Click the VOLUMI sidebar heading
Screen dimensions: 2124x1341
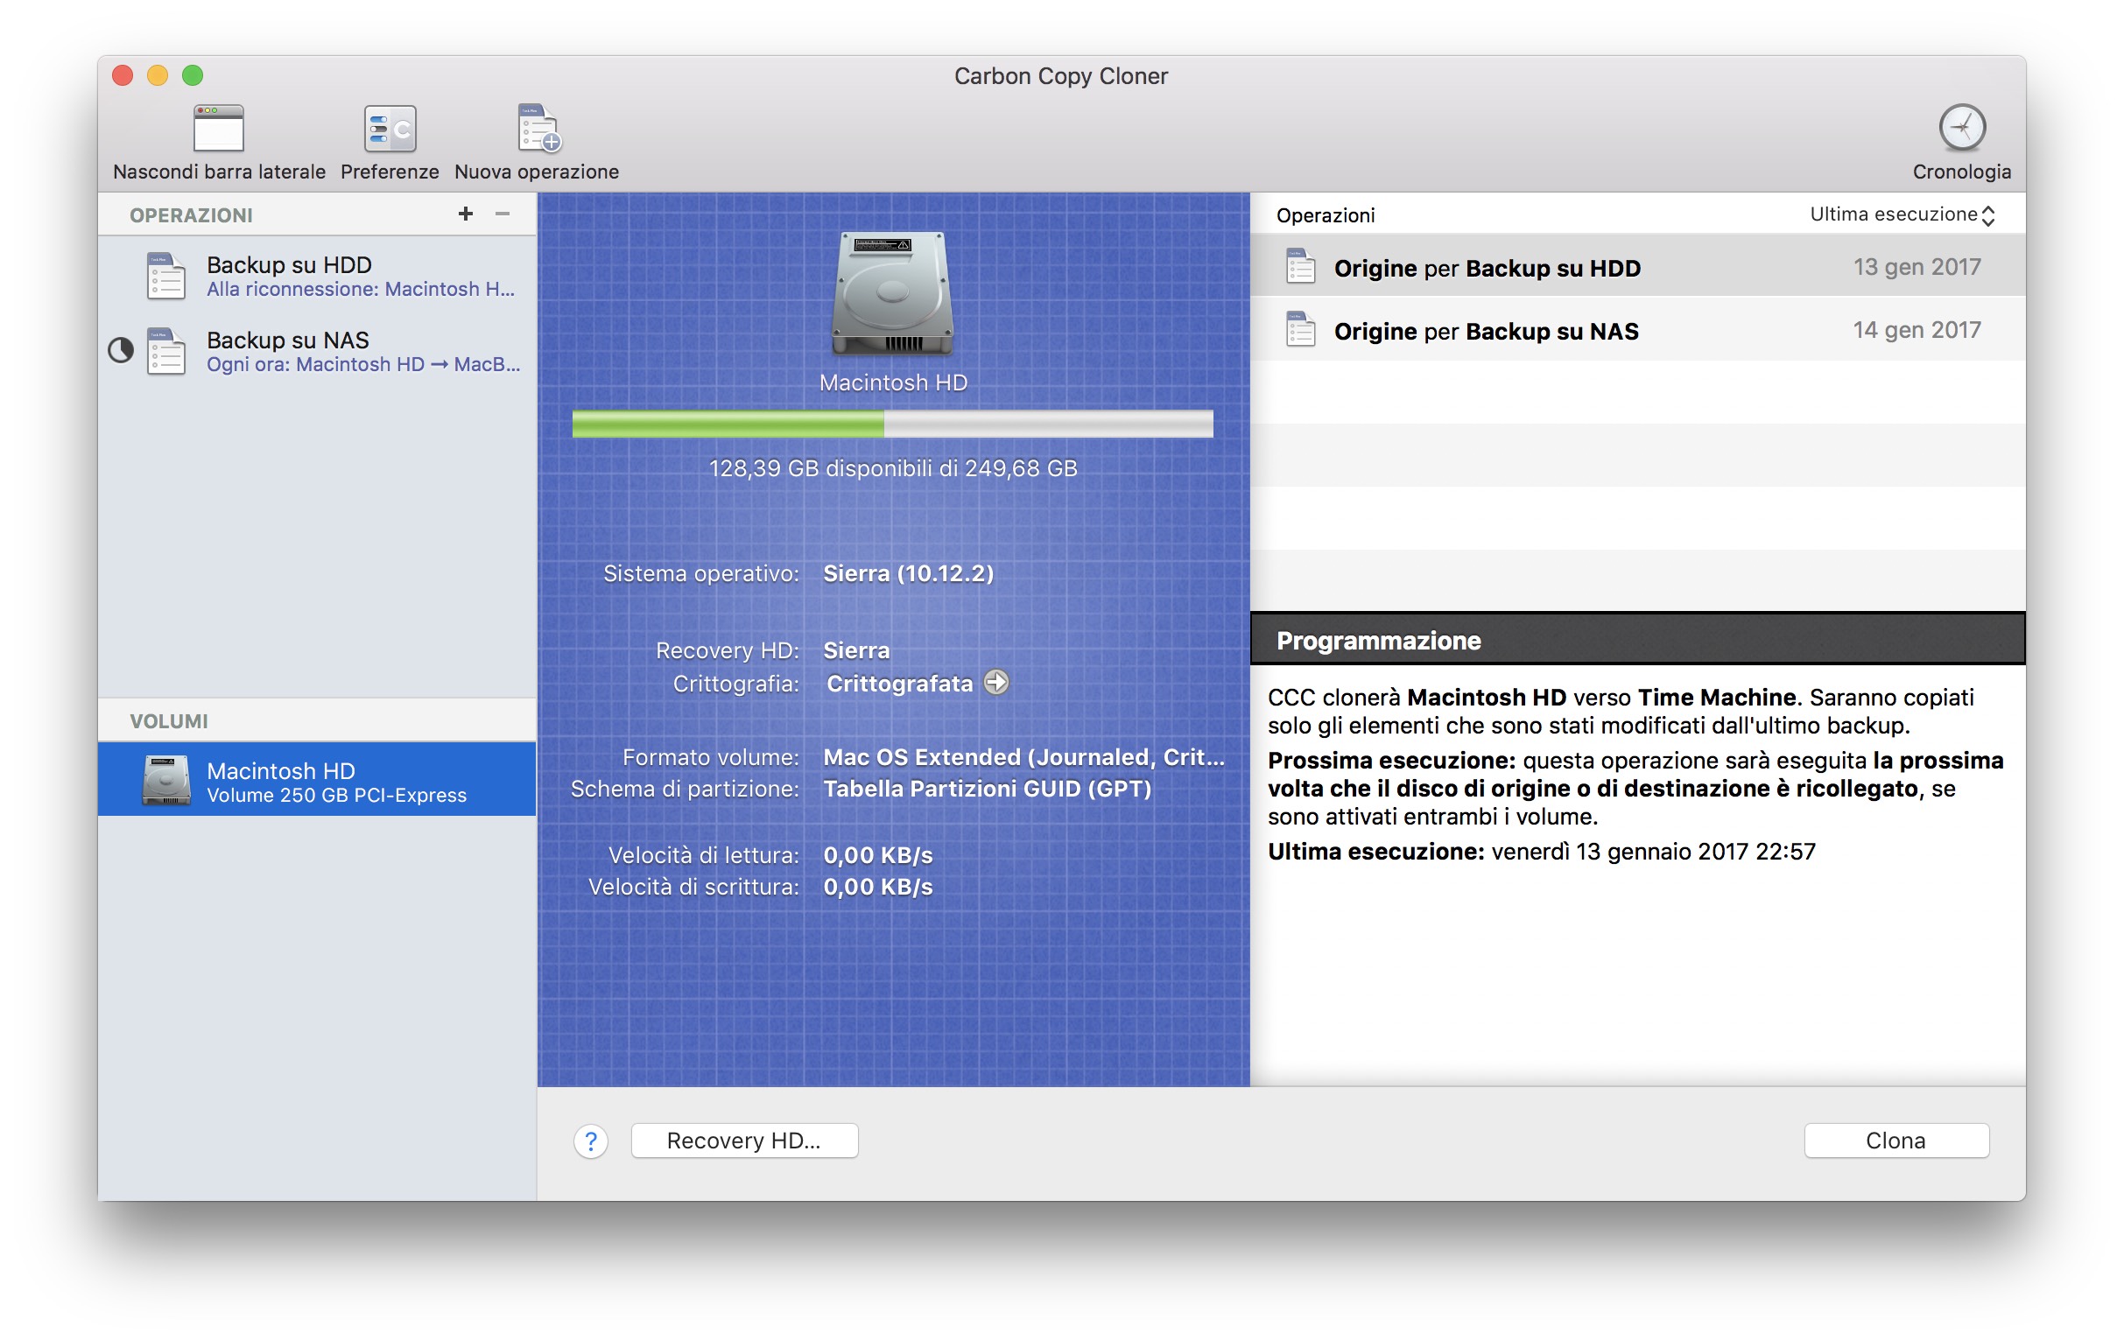click(x=169, y=721)
